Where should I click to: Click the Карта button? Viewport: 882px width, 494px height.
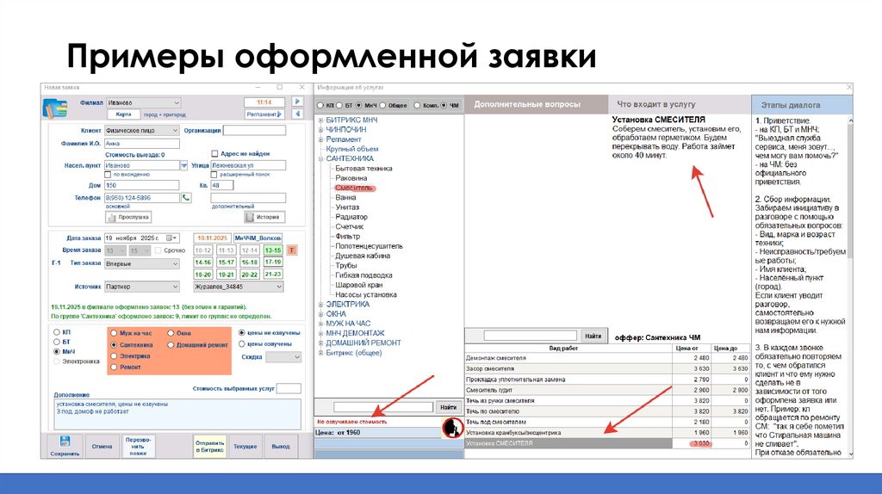(x=124, y=114)
